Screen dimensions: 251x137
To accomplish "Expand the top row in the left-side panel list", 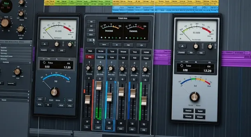I will click(x=16, y=42).
